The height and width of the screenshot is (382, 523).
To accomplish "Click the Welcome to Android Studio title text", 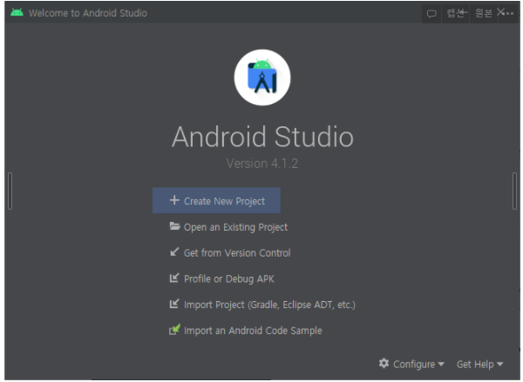I will [88, 13].
